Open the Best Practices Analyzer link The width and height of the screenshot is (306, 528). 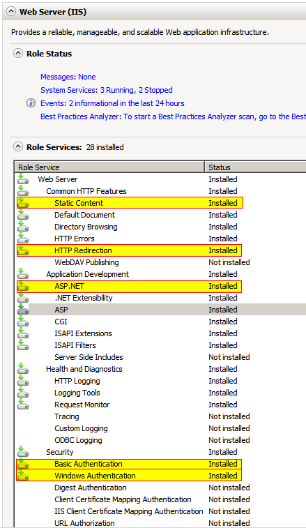pyautogui.click(x=173, y=116)
